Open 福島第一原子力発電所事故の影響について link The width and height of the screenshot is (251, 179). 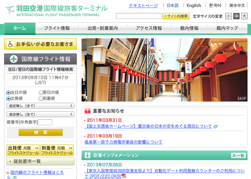(x=123, y=142)
